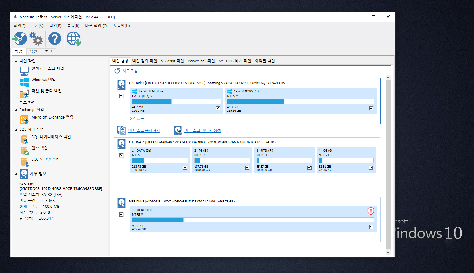The width and height of the screenshot is (474, 273).
Task: Click the SQL continuous backup icon
Action: click(25, 151)
